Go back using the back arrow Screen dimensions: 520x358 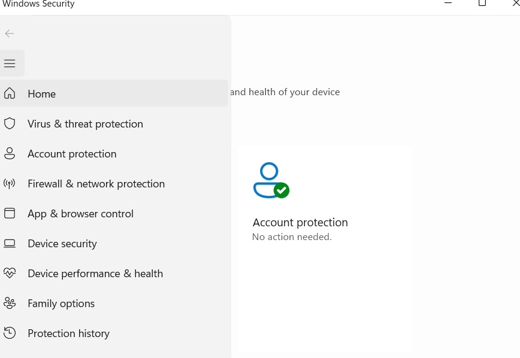tap(10, 34)
